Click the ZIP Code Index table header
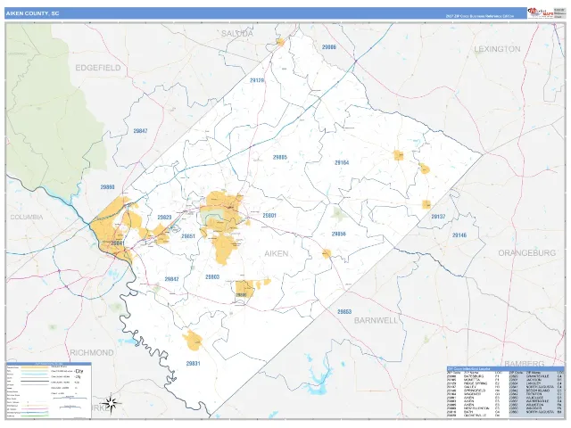Image resolution: width=571 pixels, height=428 pixels. [506, 368]
